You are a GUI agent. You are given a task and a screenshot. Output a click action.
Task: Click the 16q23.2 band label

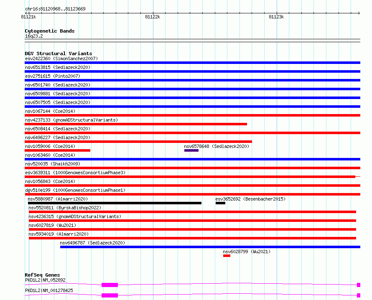click(x=34, y=36)
